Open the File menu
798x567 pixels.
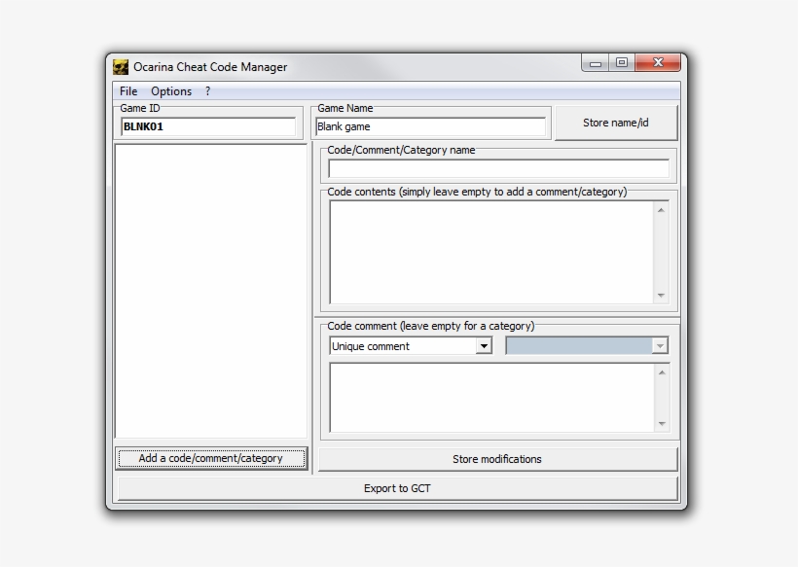pos(129,91)
